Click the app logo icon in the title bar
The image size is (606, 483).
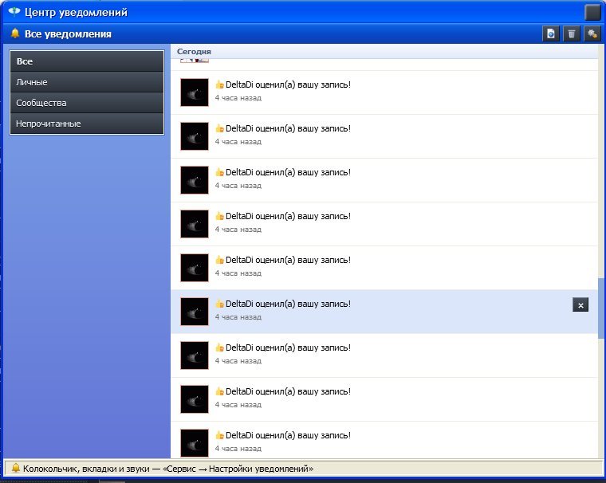14,12
